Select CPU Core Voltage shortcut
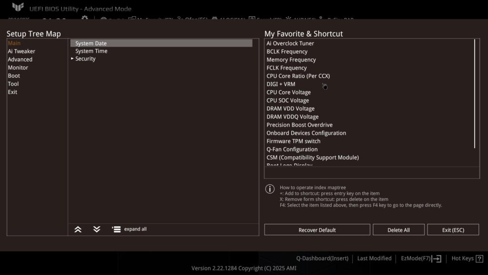This screenshot has height=275, width=488. [288, 92]
